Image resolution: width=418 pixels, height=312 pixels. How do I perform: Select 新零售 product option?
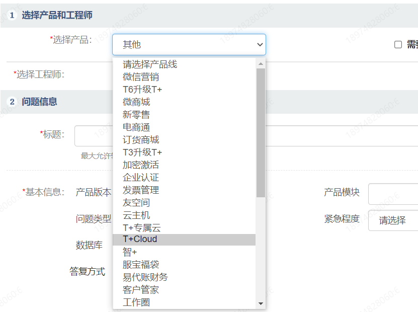(x=184, y=114)
